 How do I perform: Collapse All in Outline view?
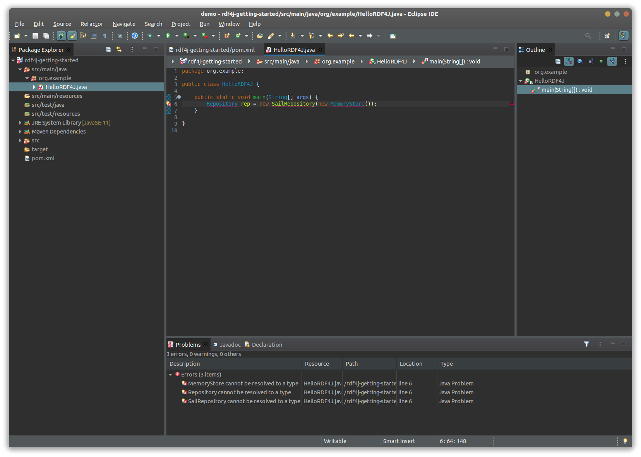coord(558,61)
